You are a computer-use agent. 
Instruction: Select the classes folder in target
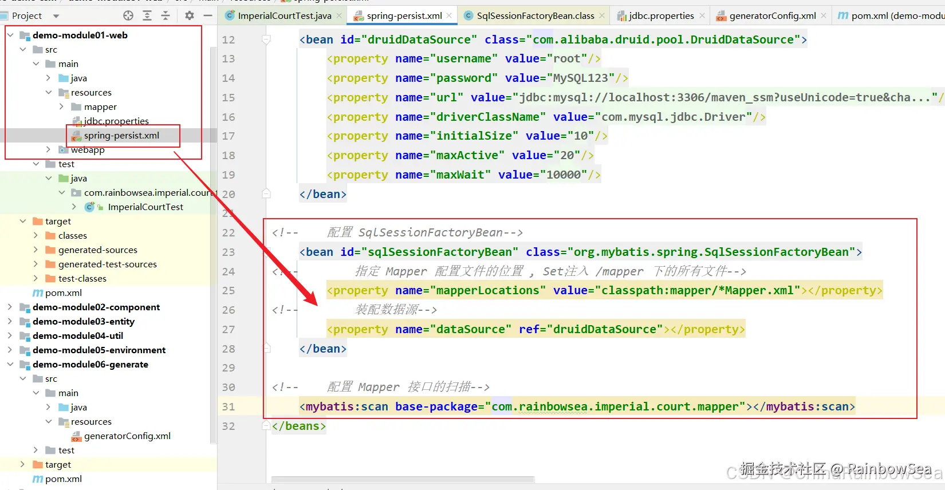tap(73, 235)
